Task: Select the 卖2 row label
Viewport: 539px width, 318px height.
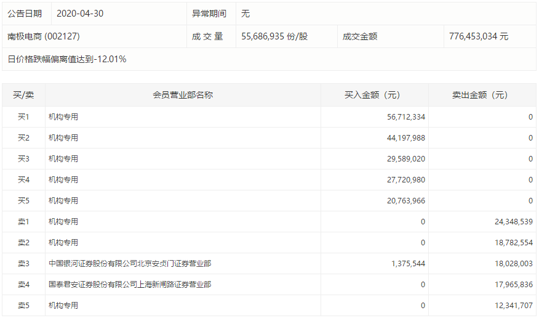Action: (x=23, y=243)
